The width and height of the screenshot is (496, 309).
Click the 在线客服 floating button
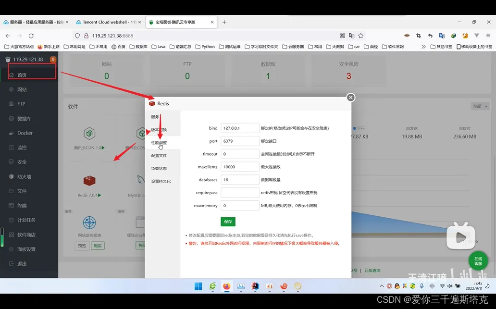tap(478, 261)
